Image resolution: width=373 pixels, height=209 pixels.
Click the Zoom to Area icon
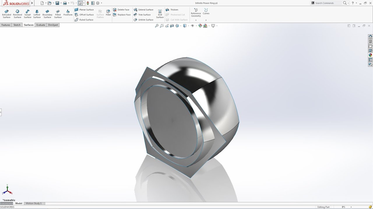(162, 26)
